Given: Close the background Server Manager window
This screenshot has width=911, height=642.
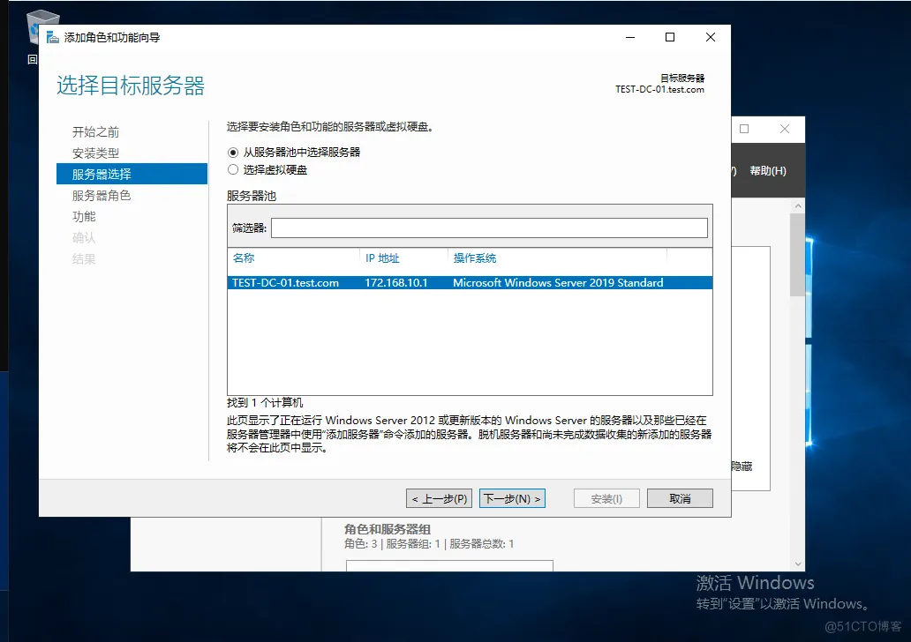Looking at the screenshot, I should click(x=785, y=129).
